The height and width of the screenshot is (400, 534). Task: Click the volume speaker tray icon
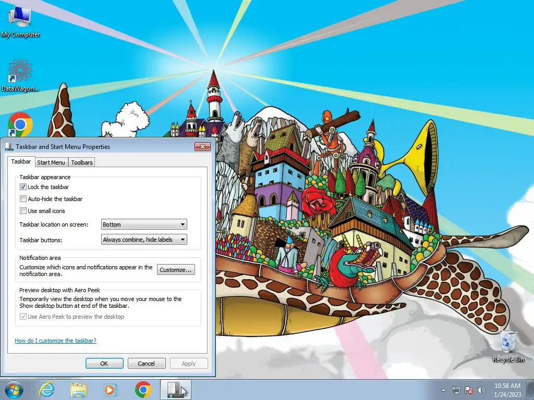click(x=481, y=390)
